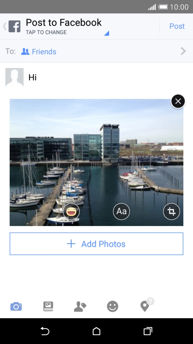Crop the photo using the crop icon

[x=171, y=211]
